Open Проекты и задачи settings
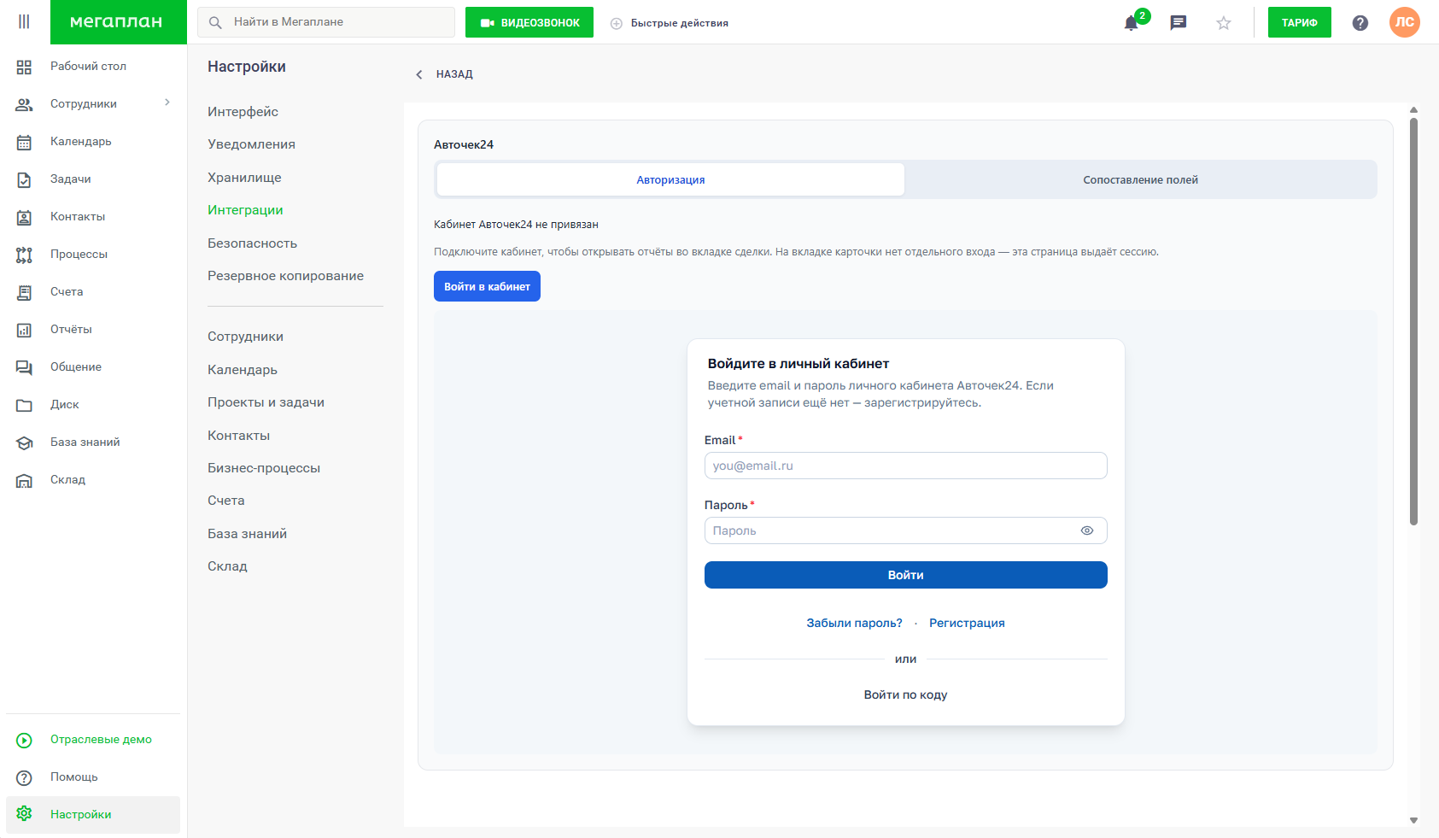This screenshot has width=1439, height=838. point(266,402)
